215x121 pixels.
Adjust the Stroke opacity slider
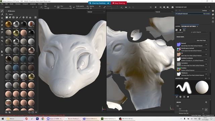point(82,8)
